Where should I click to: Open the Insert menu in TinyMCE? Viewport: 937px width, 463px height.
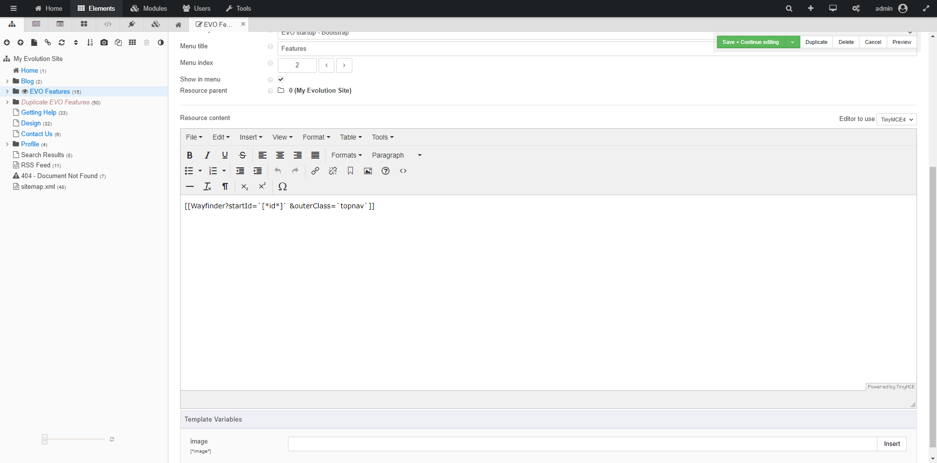tap(251, 137)
